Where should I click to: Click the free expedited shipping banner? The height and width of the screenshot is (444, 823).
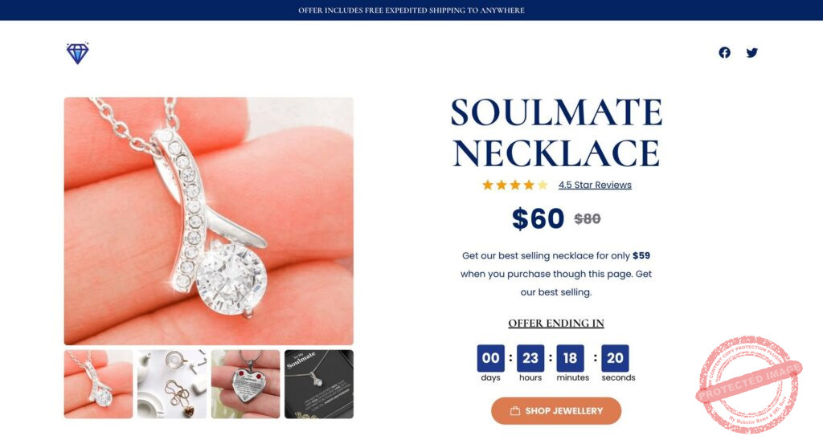coord(411,10)
